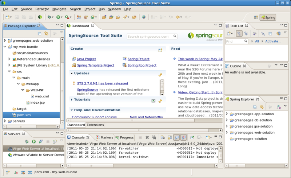Click Package Explorer horizontal scrollbar thumb
This screenshot has height=178, width=291.
point(21,127)
